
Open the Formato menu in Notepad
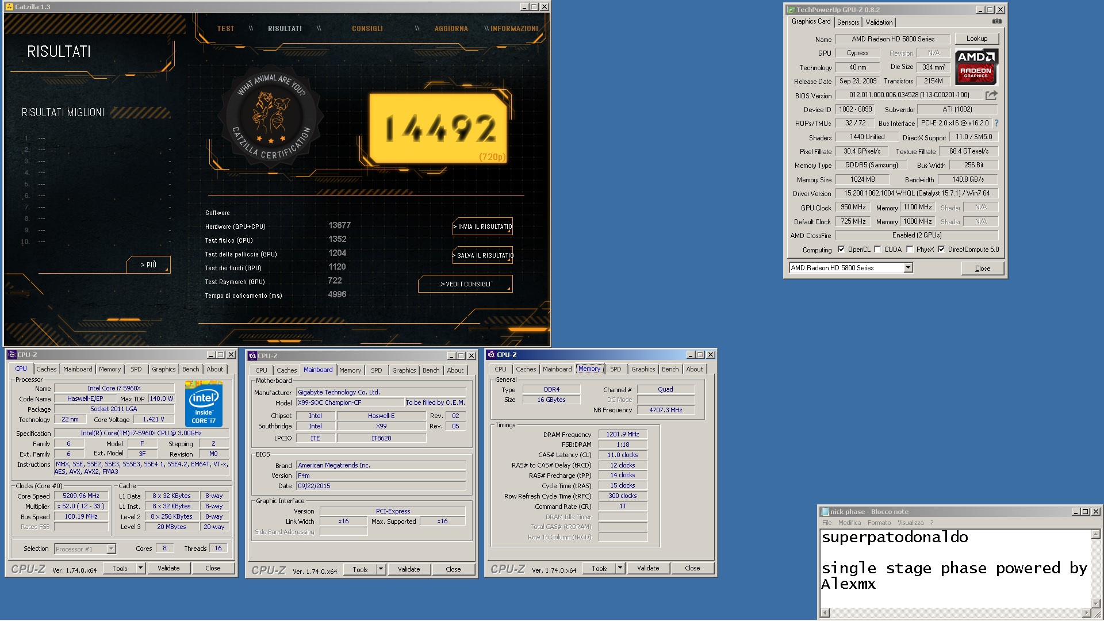[879, 523]
